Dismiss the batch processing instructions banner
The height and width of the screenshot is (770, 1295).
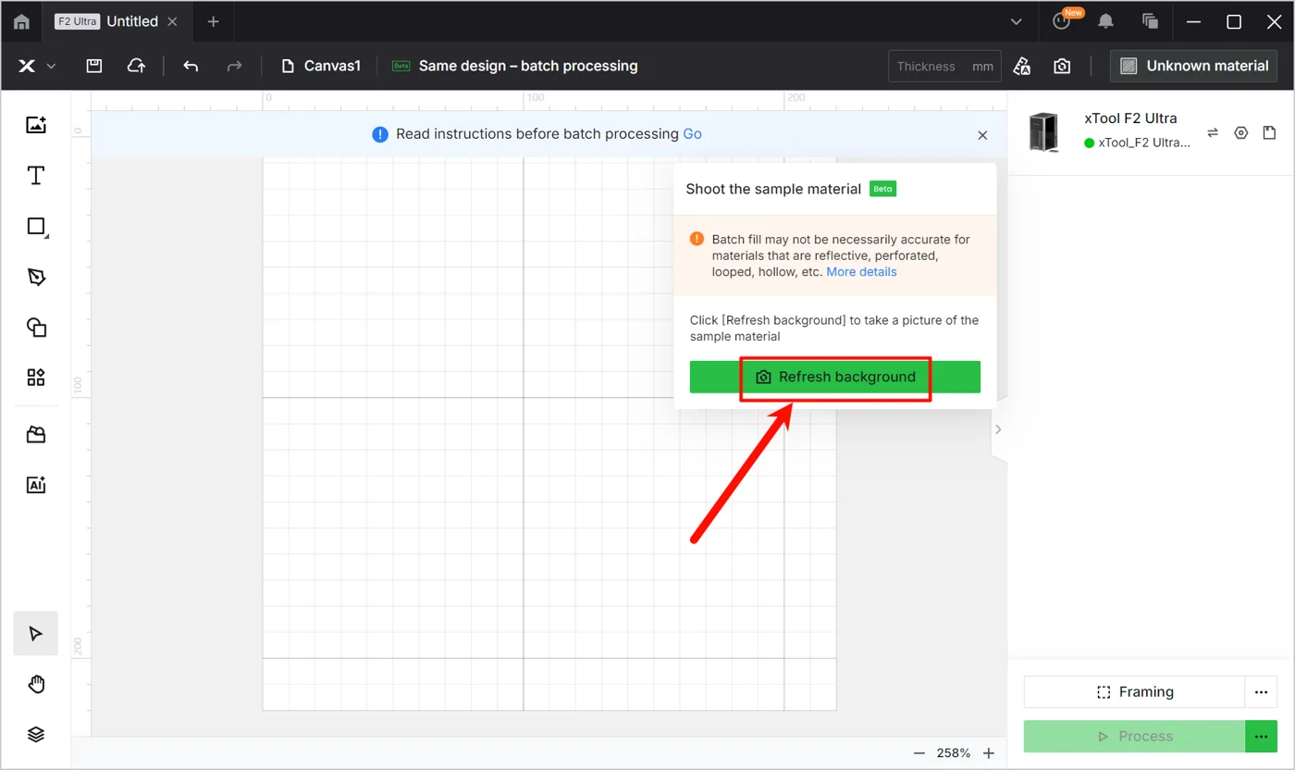tap(982, 135)
